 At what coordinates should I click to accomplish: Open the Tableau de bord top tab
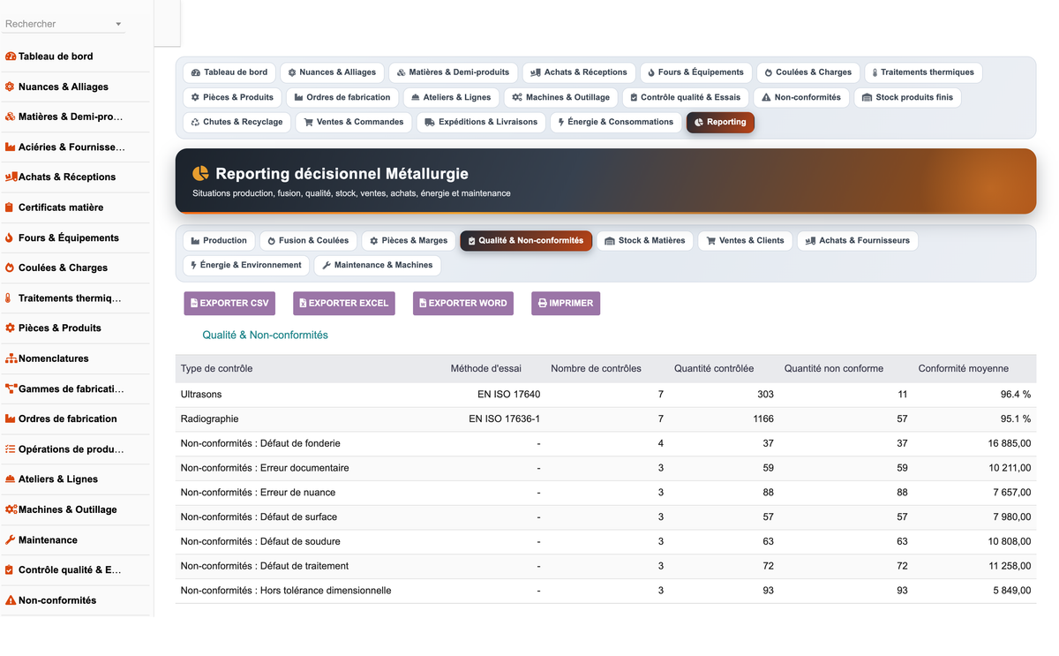(x=229, y=72)
